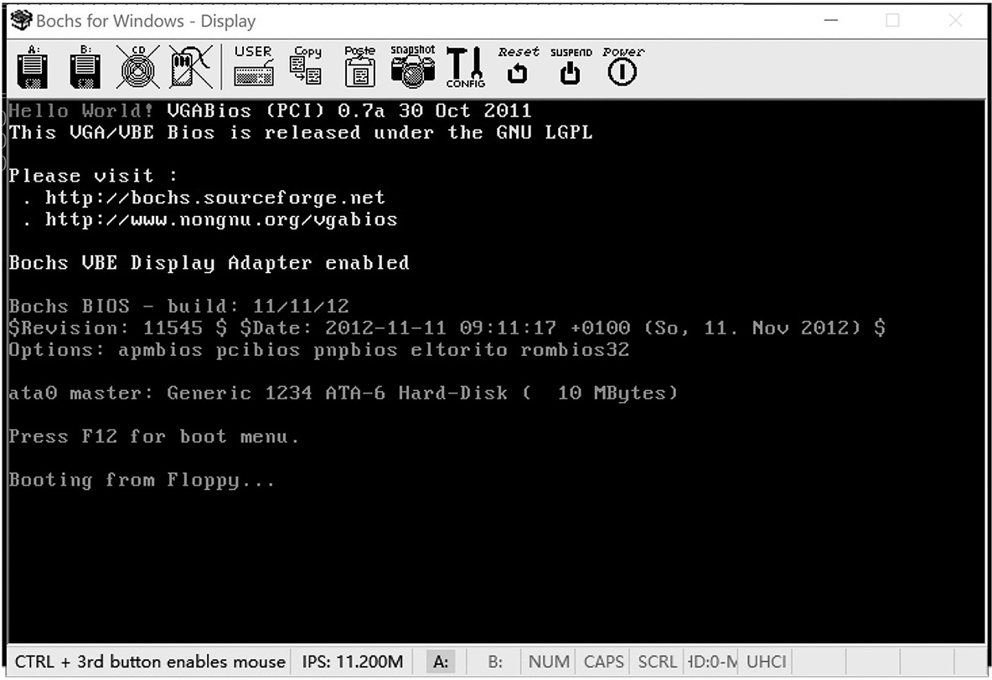Toggle mouse capture icon in toolbar
Viewport: 992px width, 680px height.
pyautogui.click(x=191, y=66)
